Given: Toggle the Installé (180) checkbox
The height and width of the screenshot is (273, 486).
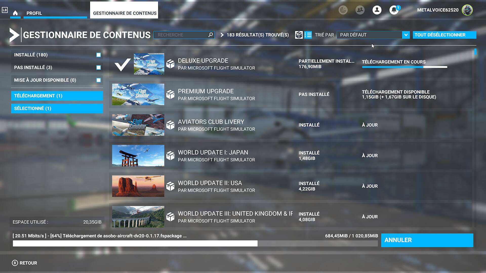Looking at the screenshot, I should click(98, 55).
